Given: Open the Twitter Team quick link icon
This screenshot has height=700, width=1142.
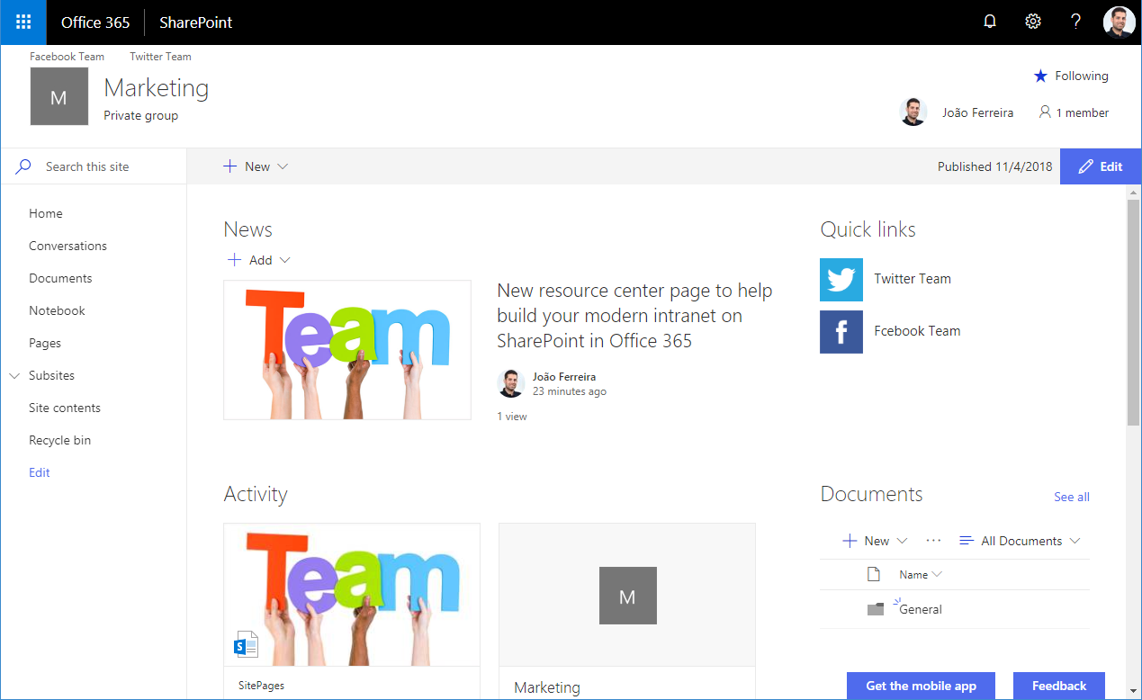Looking at the screenshot, I should [x=841, y=280].
